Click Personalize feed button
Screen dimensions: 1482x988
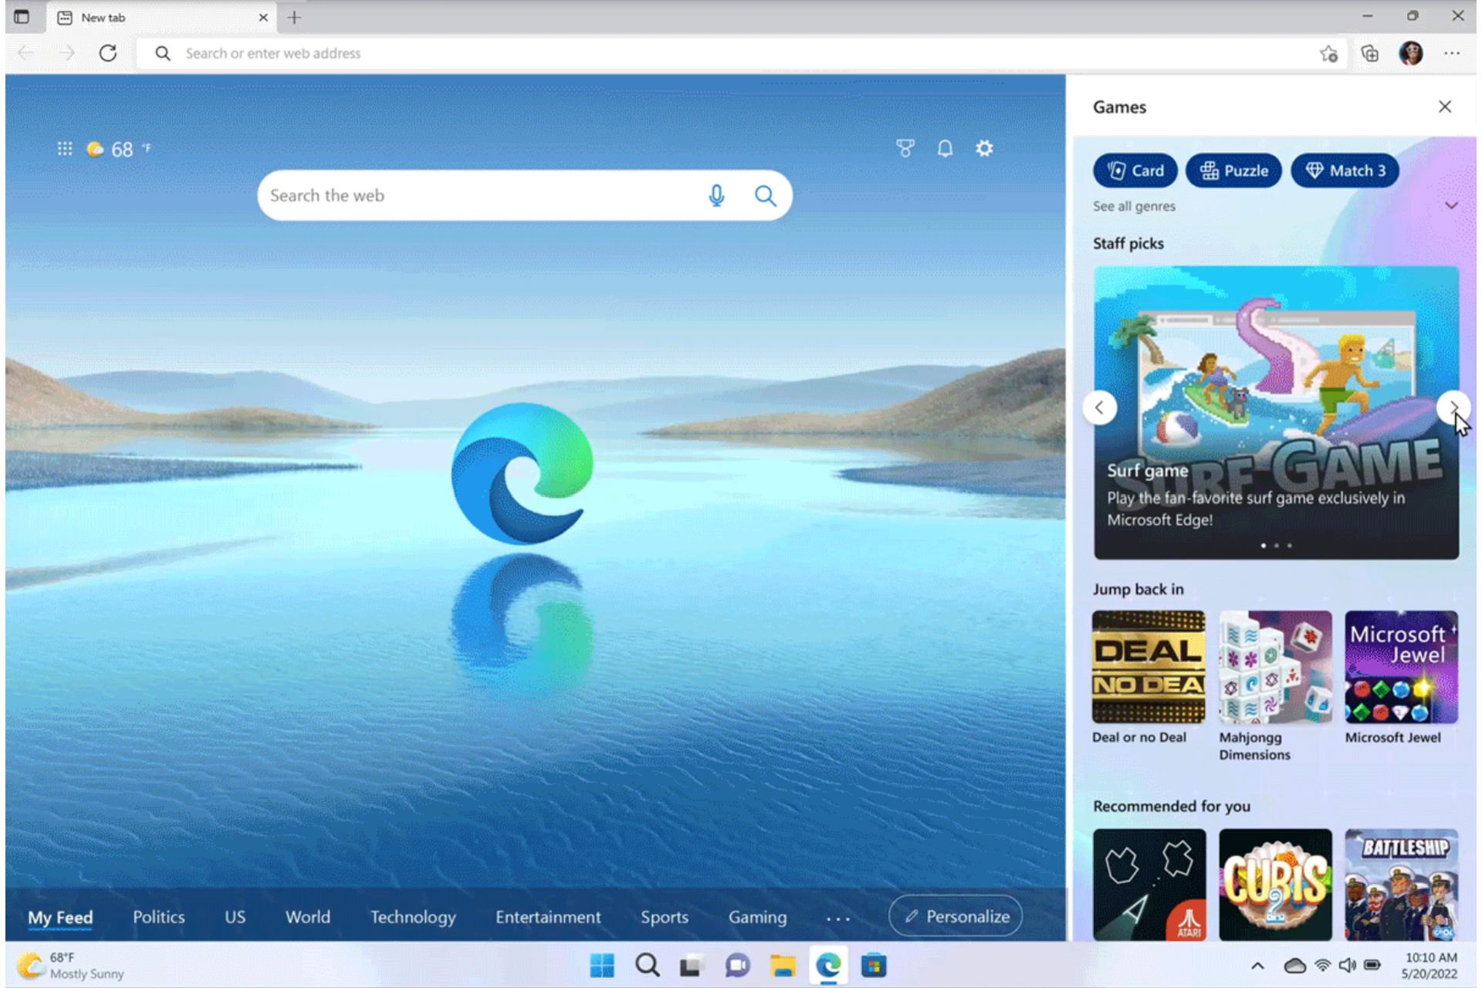958,918
